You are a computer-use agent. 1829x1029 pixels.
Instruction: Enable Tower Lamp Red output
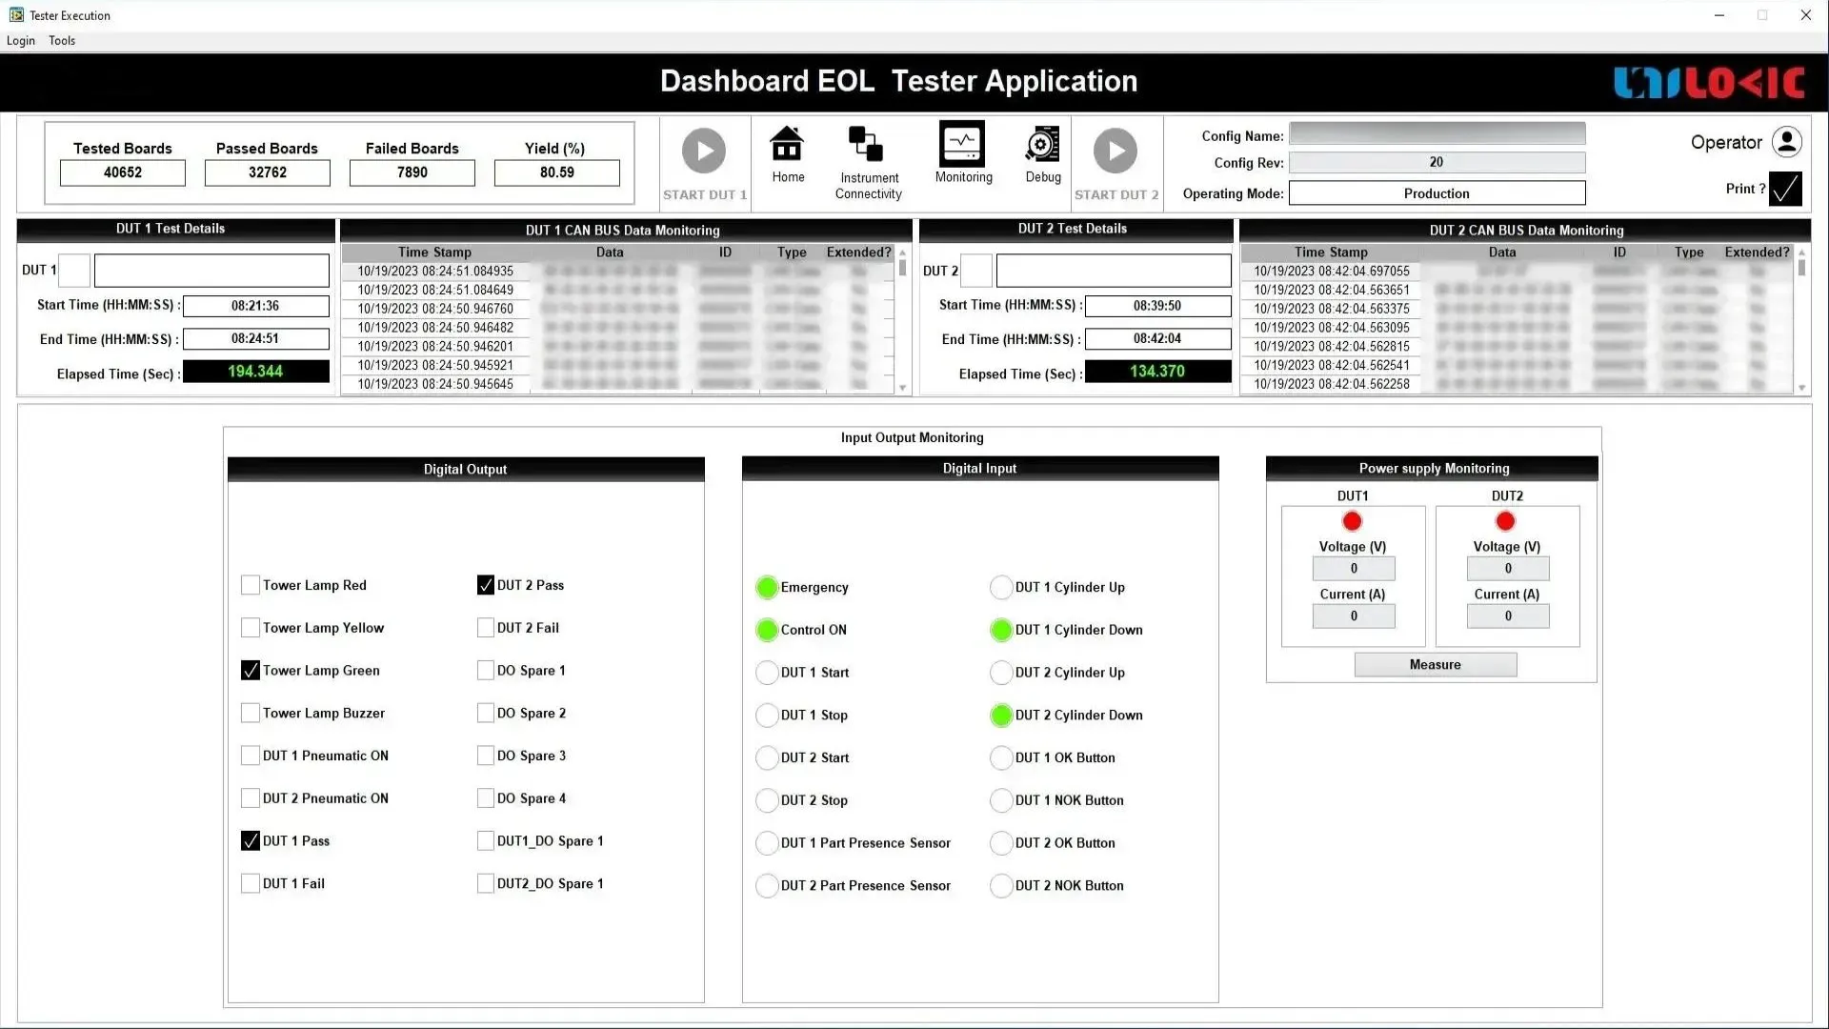pos(251,585)
